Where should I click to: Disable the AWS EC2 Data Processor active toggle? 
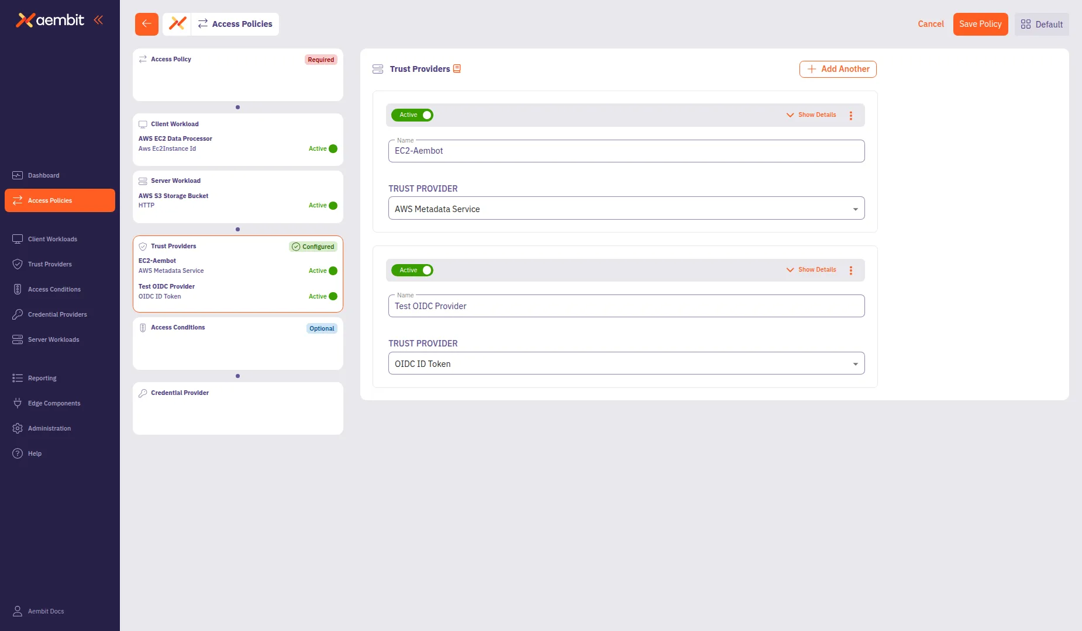coord(332,148)
